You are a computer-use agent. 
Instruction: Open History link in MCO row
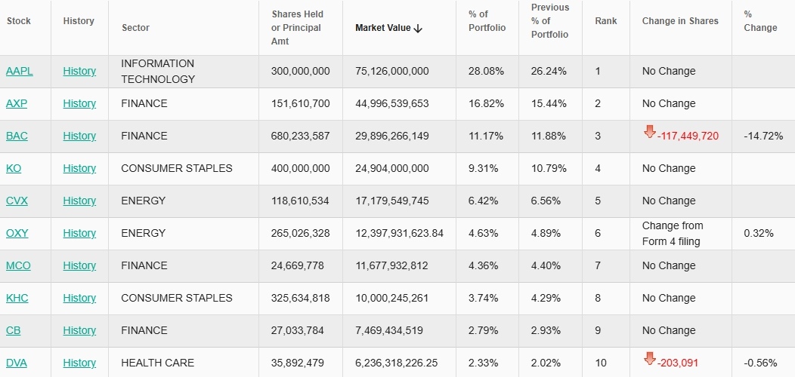pos(79,265)
